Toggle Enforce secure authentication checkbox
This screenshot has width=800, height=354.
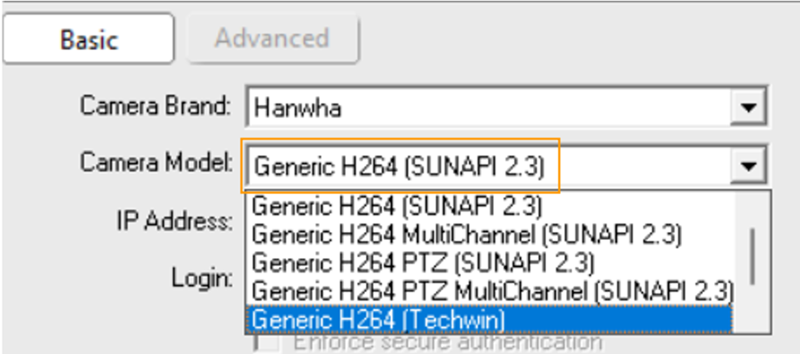point(266,342)
